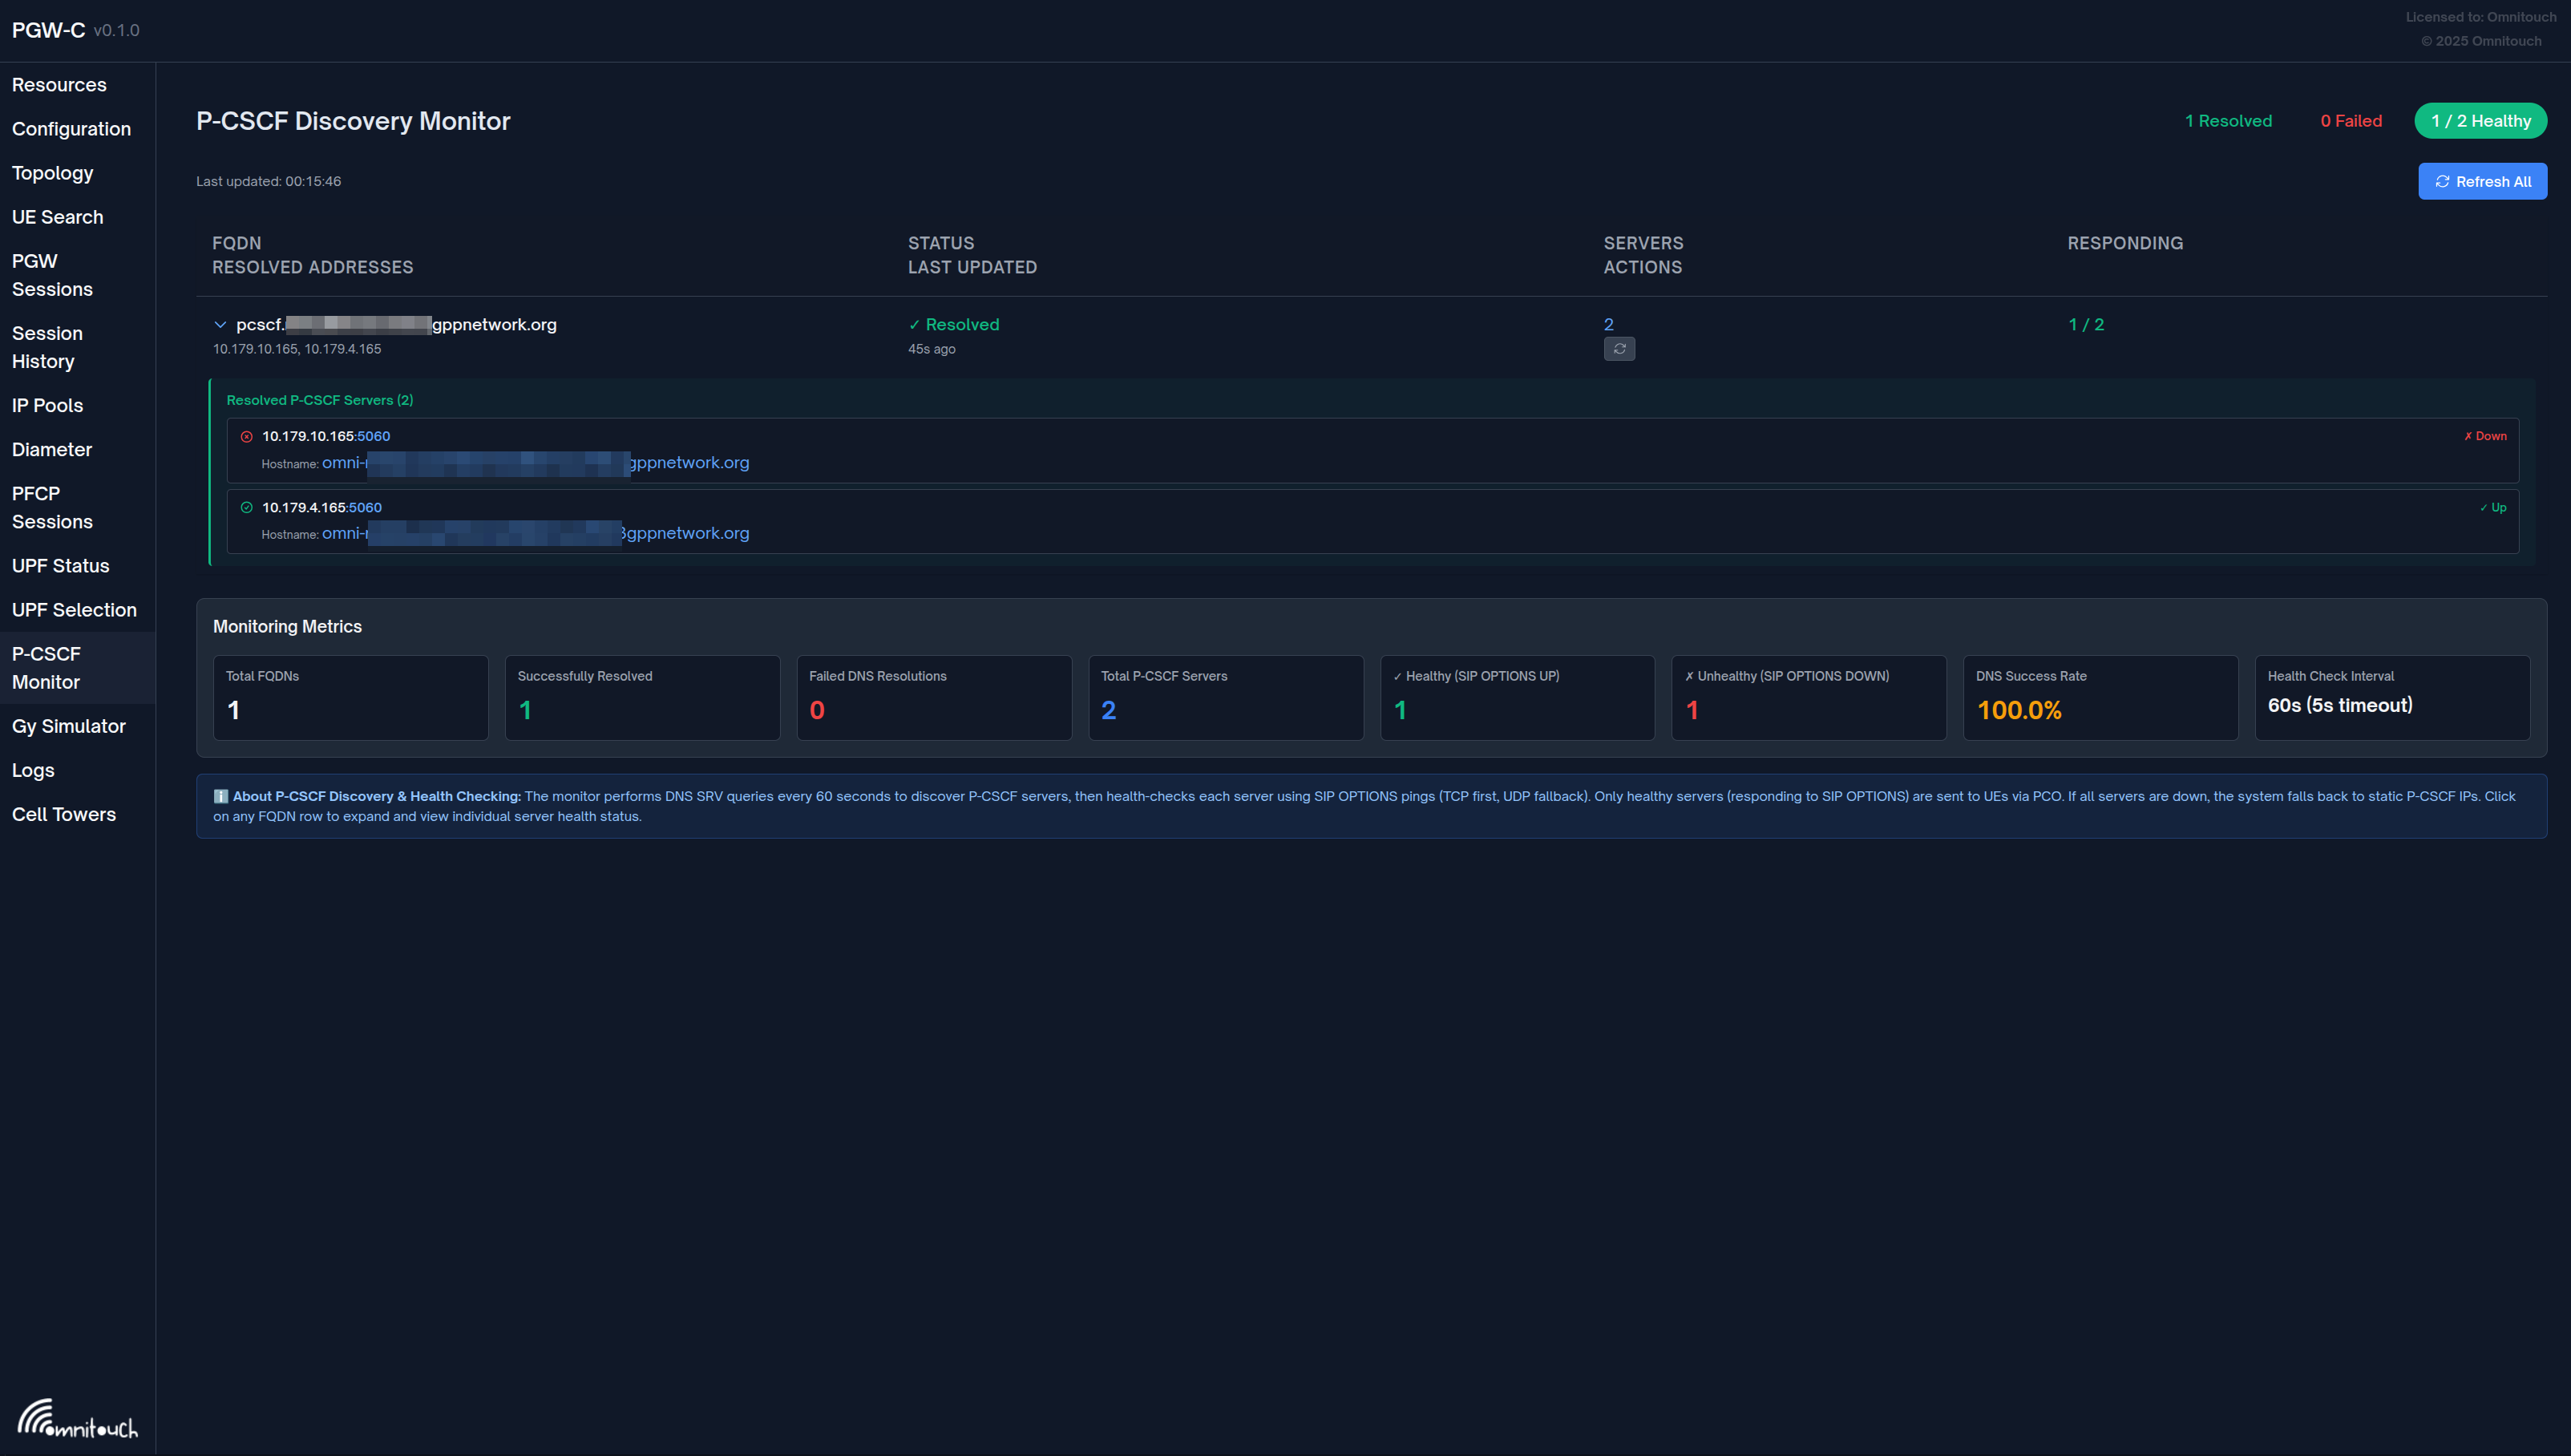
Task: Click the red down status icon for 10.179.10.165
Action: coord(247,437)
